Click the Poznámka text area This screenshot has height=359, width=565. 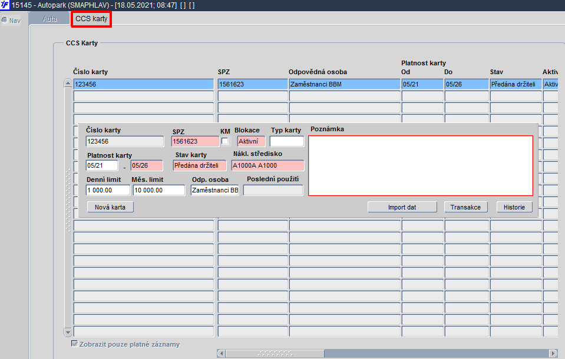[421, 165]
